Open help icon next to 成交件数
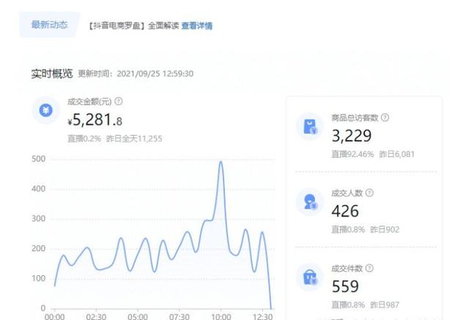Image resolution: width=469 pixels, height=320 pixels. click(x=369, y=268)
